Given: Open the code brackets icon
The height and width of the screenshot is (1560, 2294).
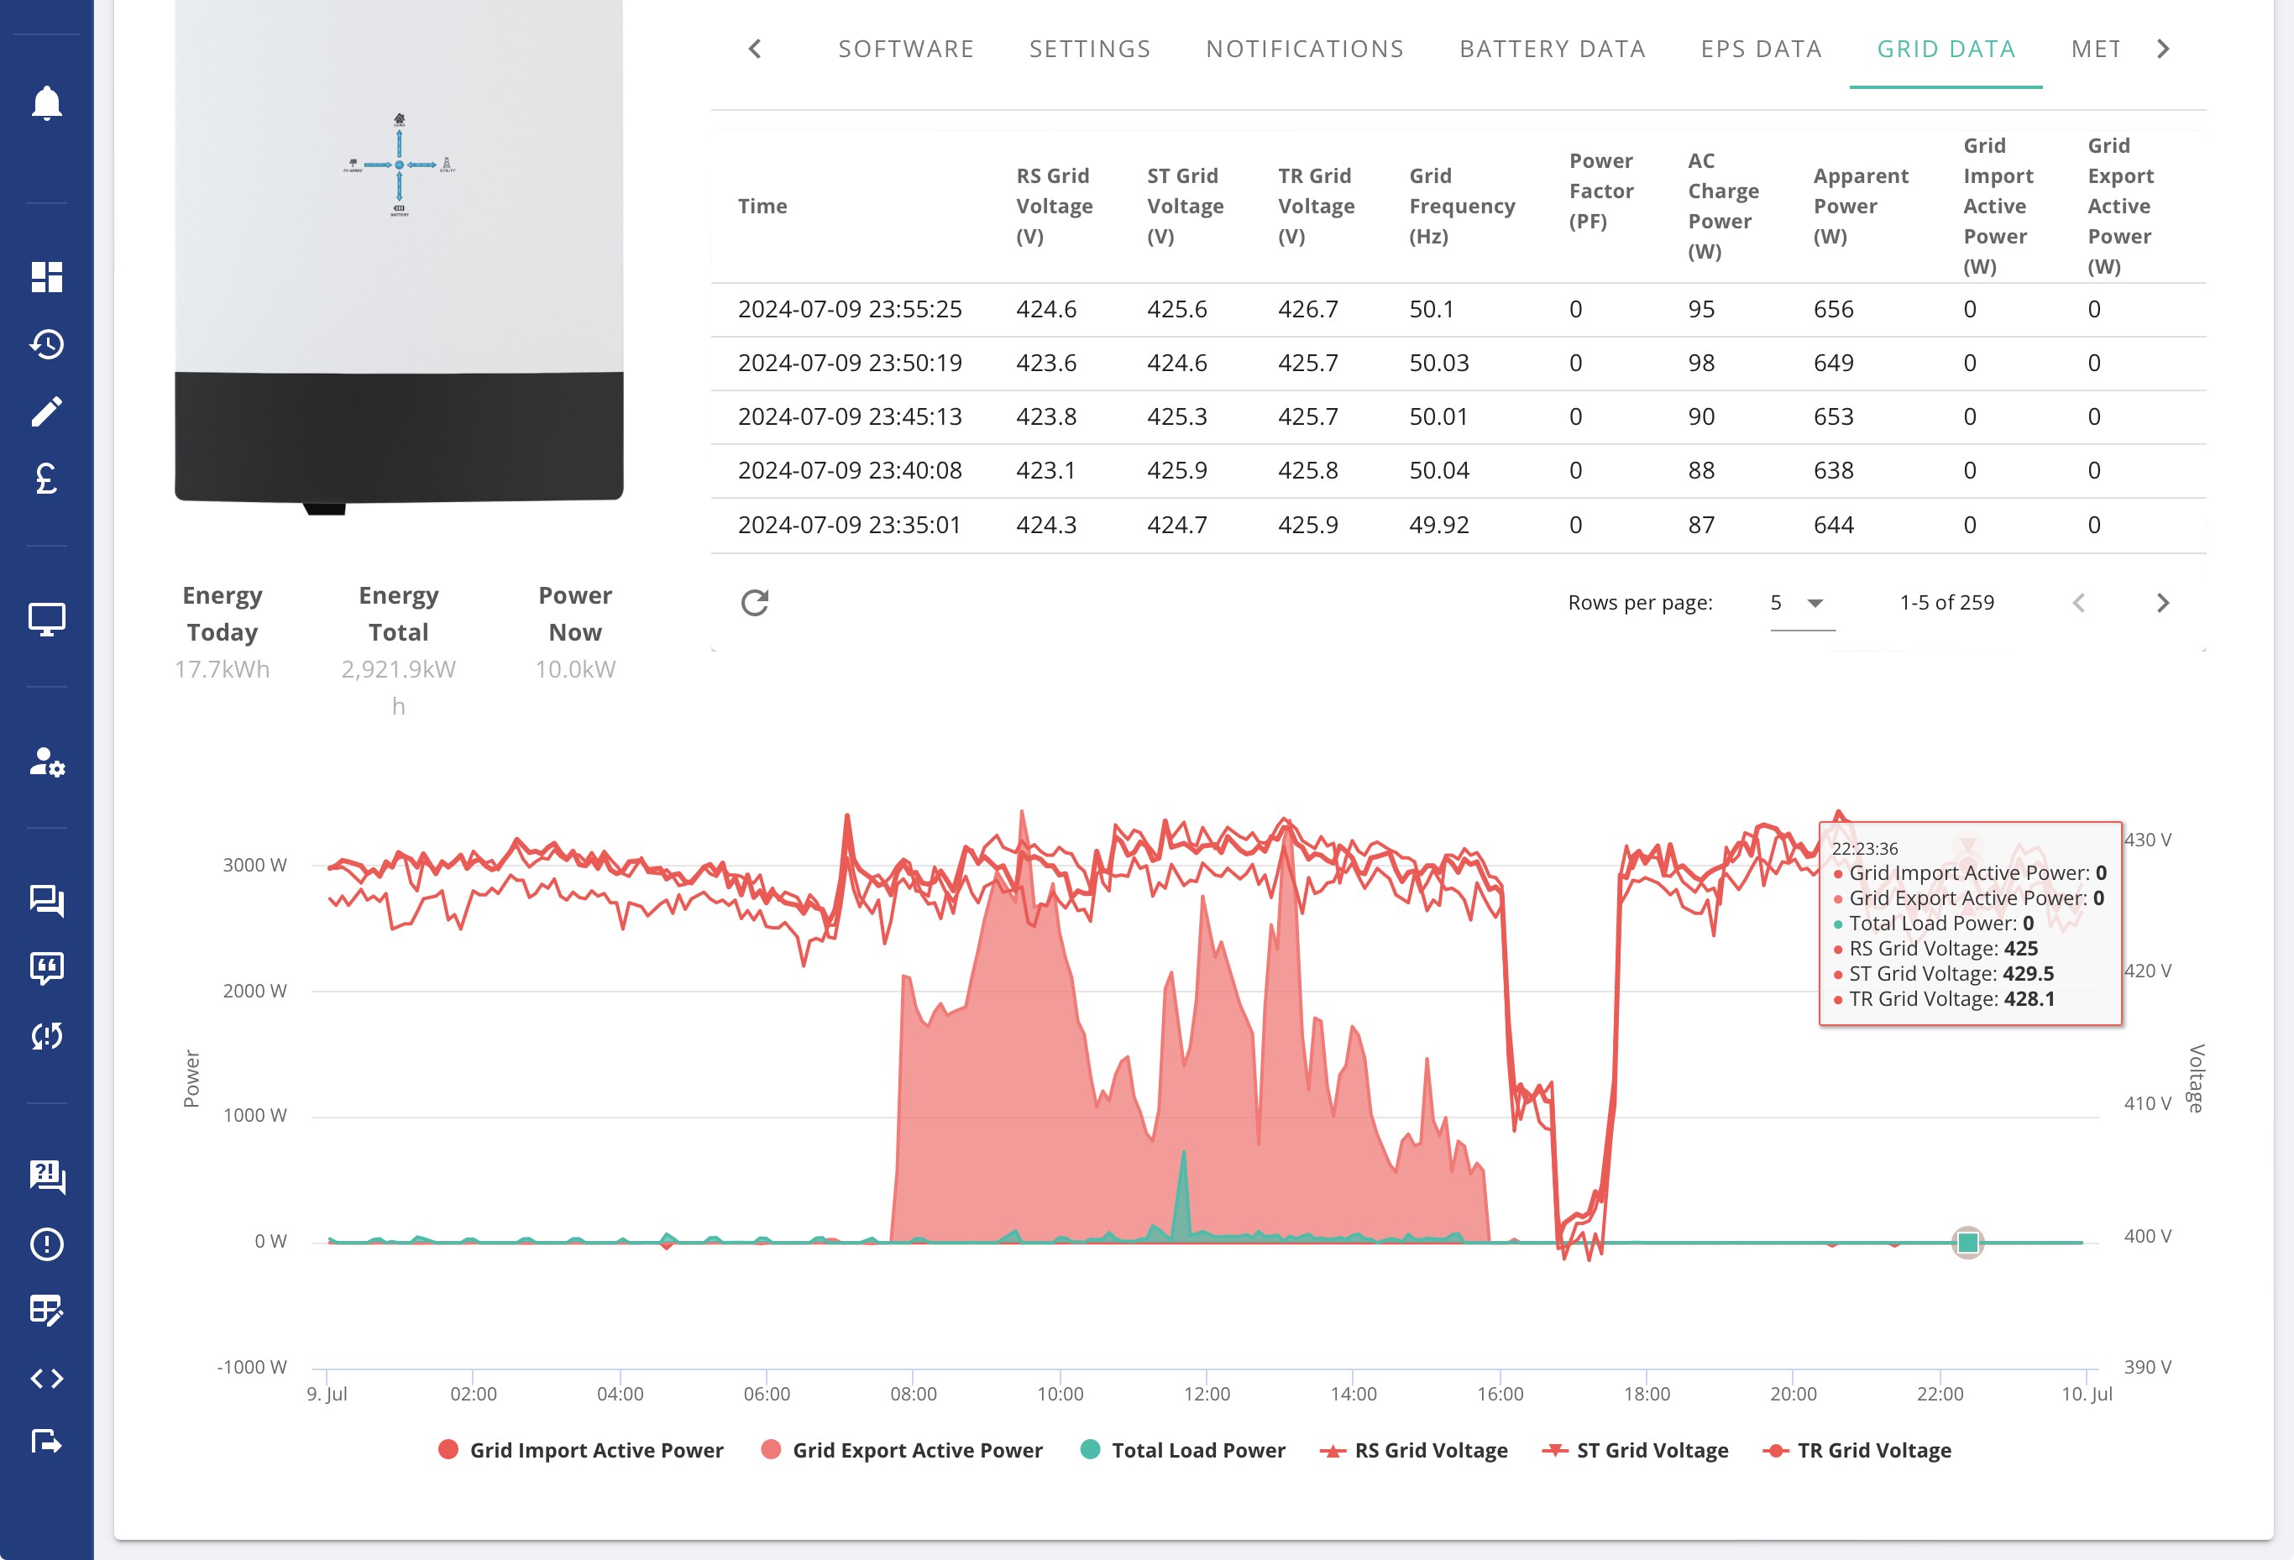Looking at the screenshot, I should [46, 1379].
